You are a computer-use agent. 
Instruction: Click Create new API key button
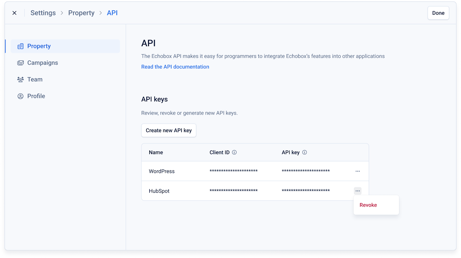[x=169, y=130]
